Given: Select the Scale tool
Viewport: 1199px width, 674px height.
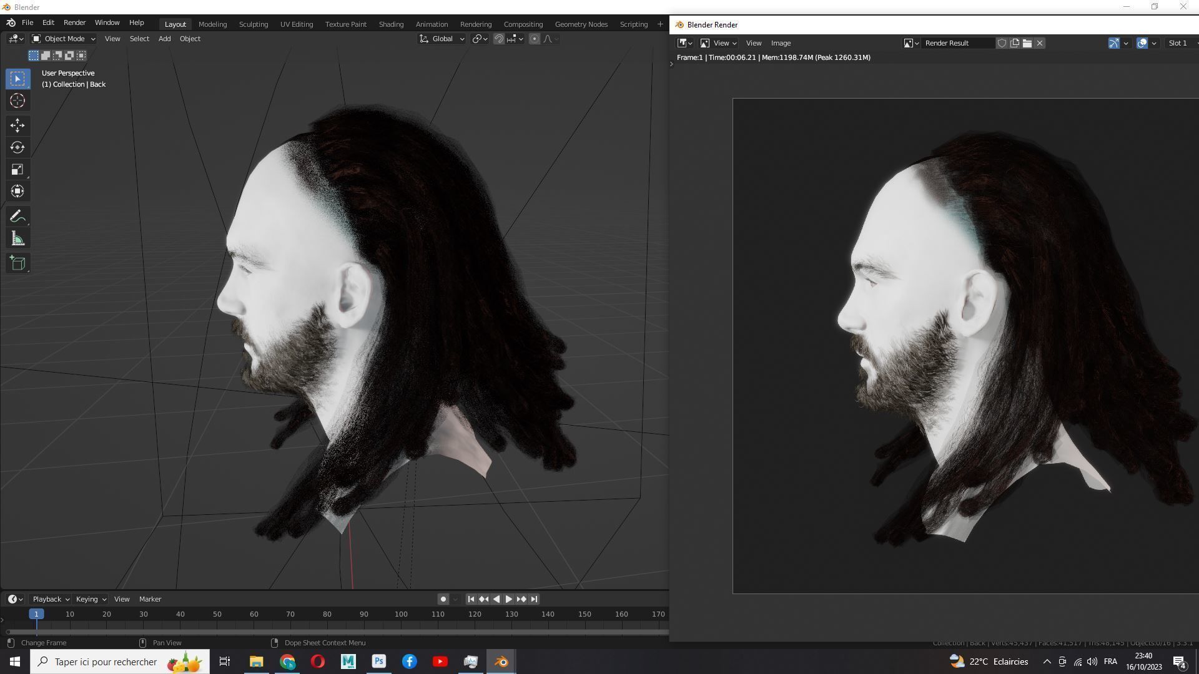Looking at the screenshot, I should (17, 169).
